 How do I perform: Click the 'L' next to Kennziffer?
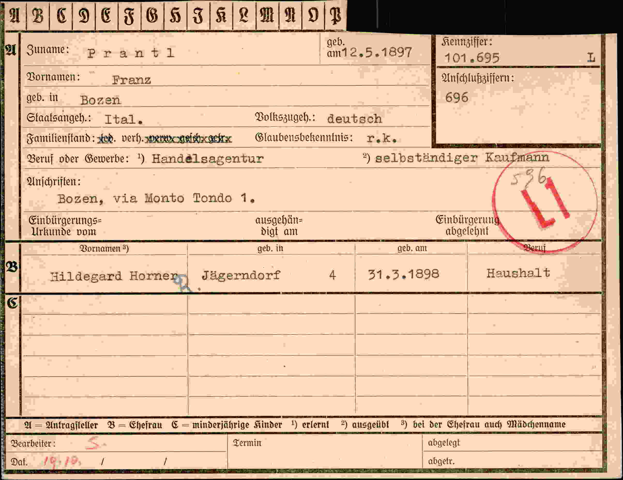click(591, 58)
